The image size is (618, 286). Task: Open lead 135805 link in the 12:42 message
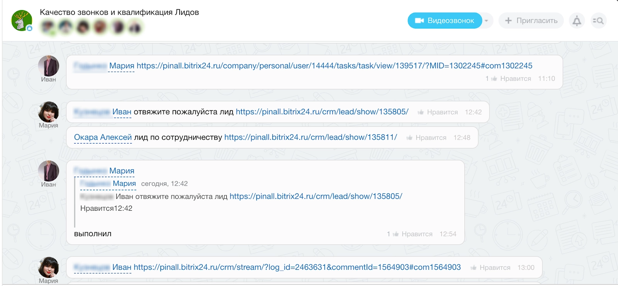322,112
